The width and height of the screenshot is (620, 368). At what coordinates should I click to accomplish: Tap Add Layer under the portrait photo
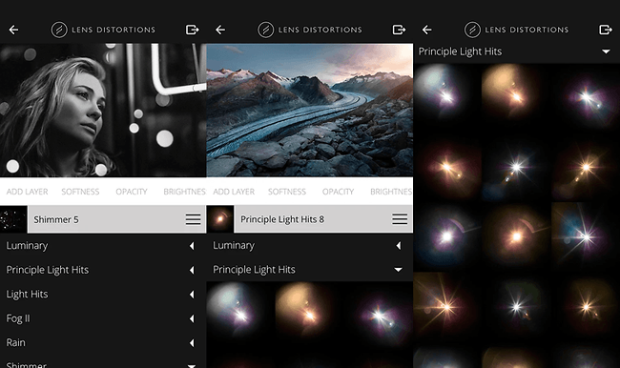(28, 192)
